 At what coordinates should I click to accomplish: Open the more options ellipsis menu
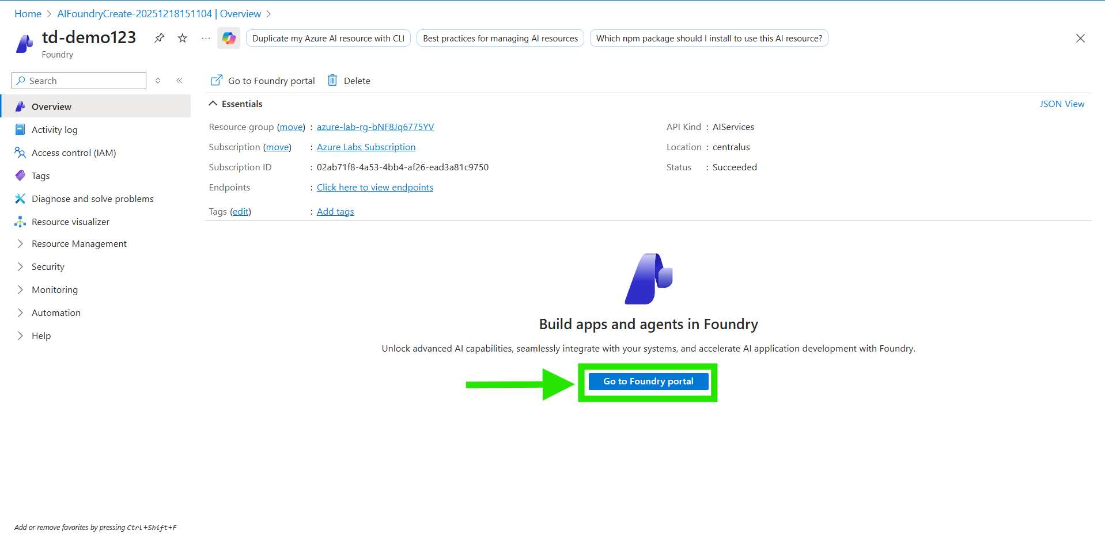pyautogui.click(x=206, y=38)
